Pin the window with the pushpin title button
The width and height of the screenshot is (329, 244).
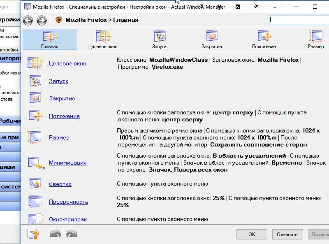(256, 7)
